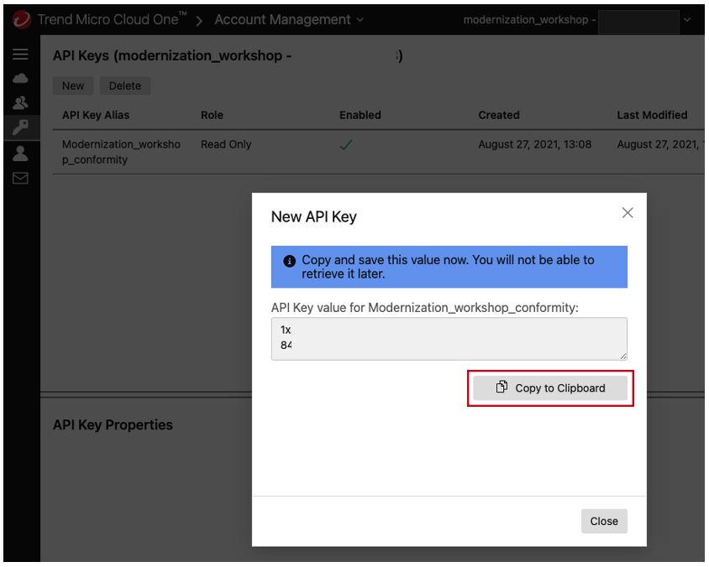Image resolution: width=709 pixels, height=567 pixels.
Task: Click inside the API Key value text box
Action: pos(449,339)
